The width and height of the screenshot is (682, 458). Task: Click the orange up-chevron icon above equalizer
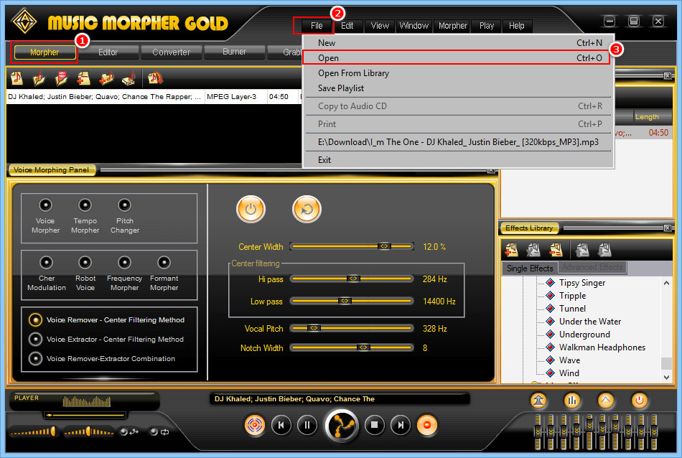tap(606, 400)
